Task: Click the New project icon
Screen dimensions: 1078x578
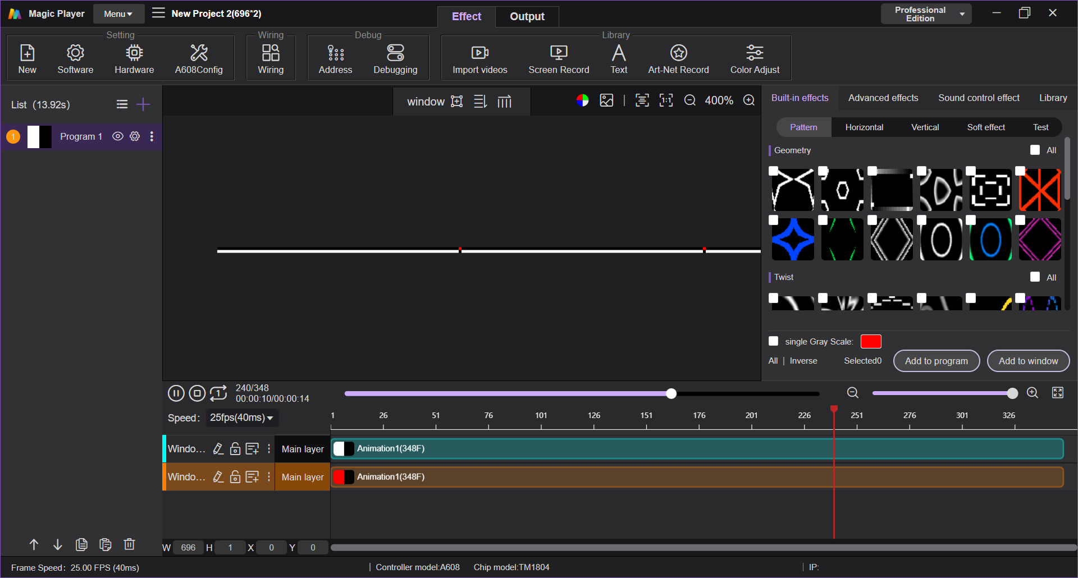Action: click(x=27, y=58)
